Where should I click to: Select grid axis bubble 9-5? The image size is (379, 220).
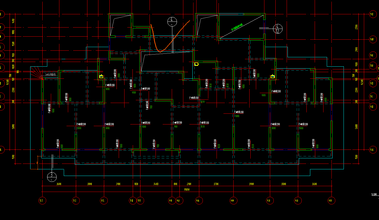(104, 201)
